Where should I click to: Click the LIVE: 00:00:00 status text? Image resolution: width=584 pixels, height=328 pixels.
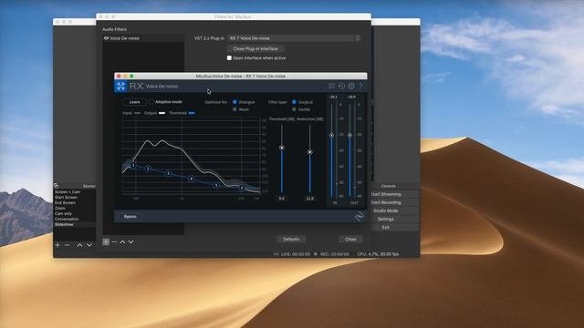point(296,254)
